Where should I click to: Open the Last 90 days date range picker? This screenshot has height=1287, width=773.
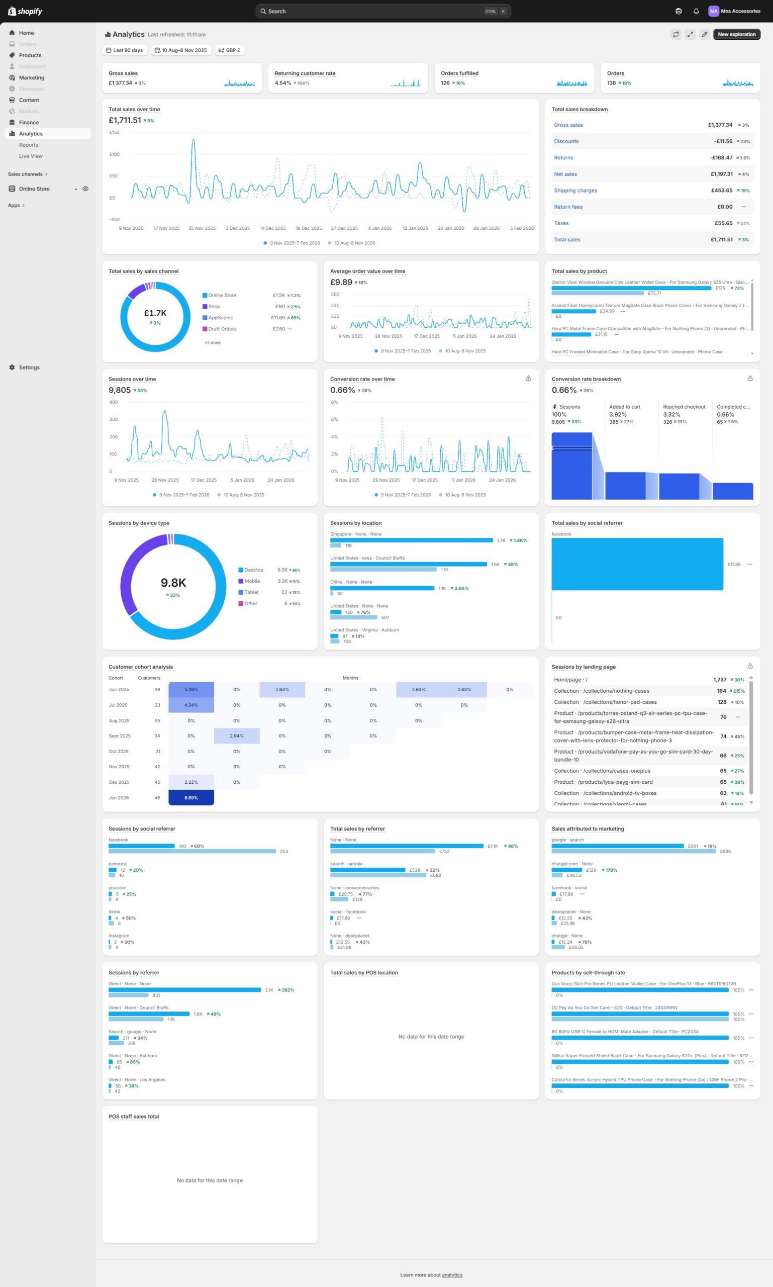pos(125,51)
